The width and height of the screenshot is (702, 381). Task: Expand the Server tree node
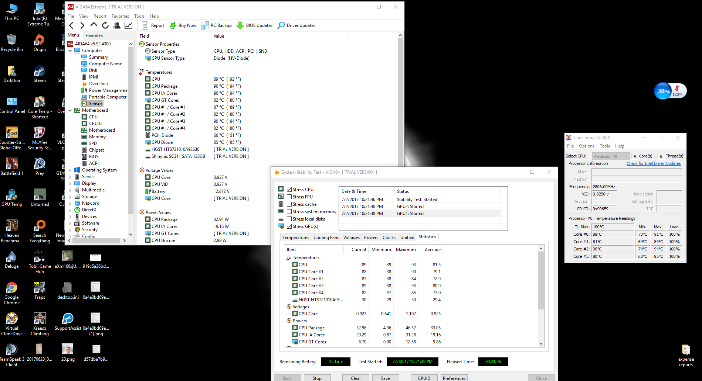[70, 177]
